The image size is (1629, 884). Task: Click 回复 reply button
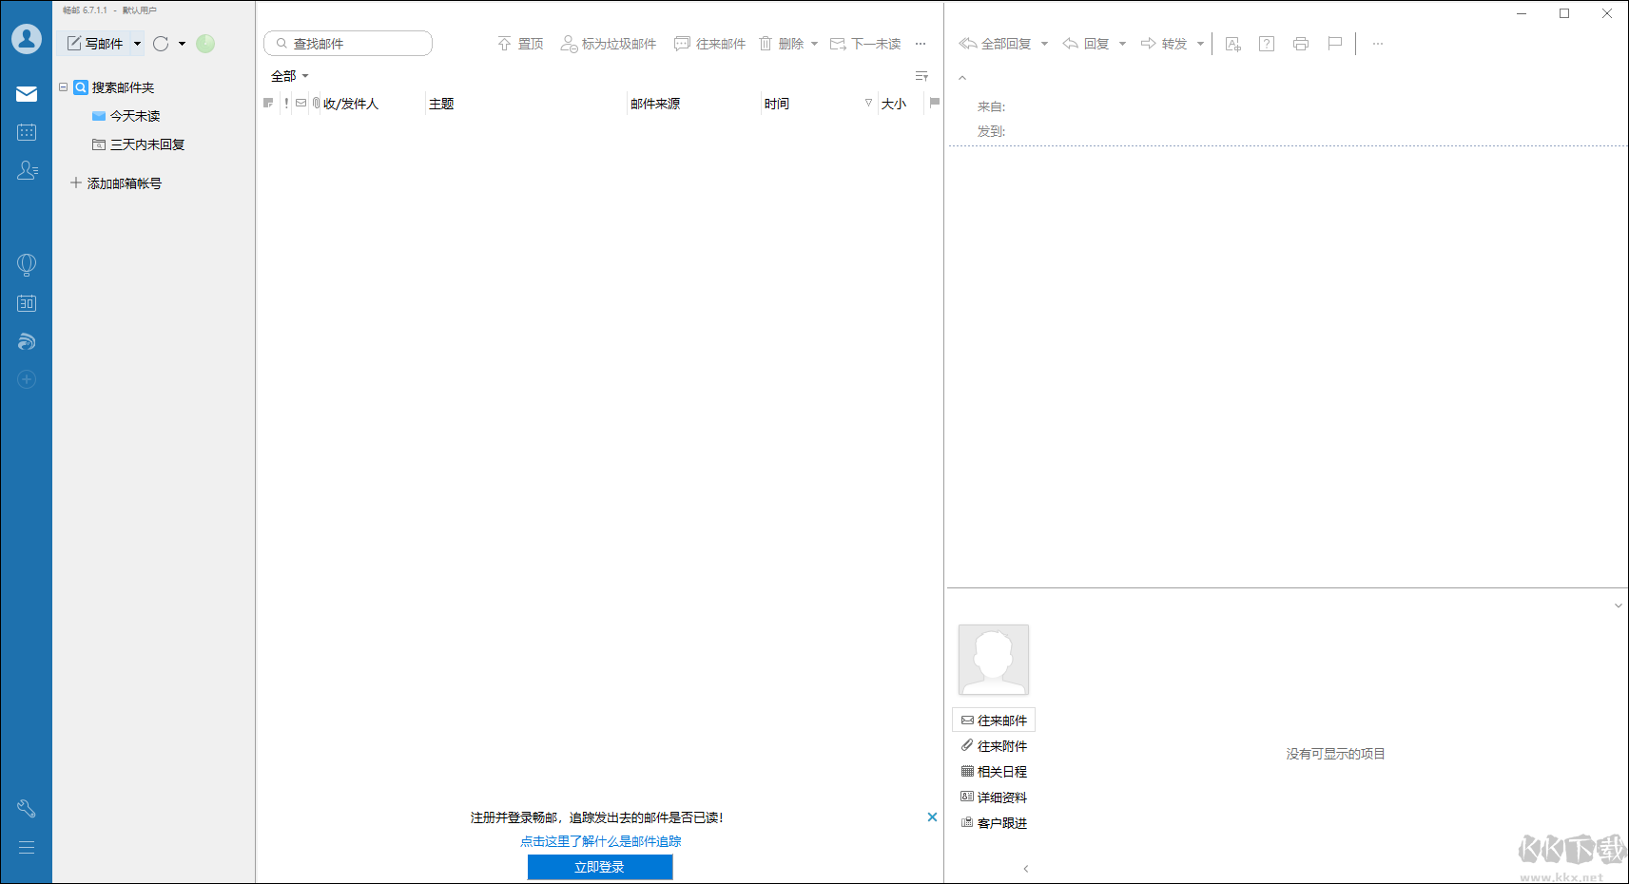(1086, 44)
